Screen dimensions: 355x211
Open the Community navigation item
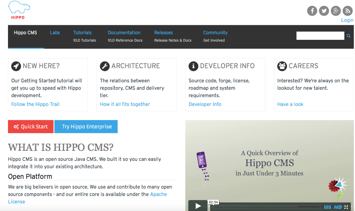[x=215, y=33]
